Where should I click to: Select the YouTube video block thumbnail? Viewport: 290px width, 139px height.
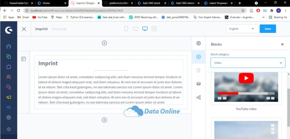(x=246, y=87)
